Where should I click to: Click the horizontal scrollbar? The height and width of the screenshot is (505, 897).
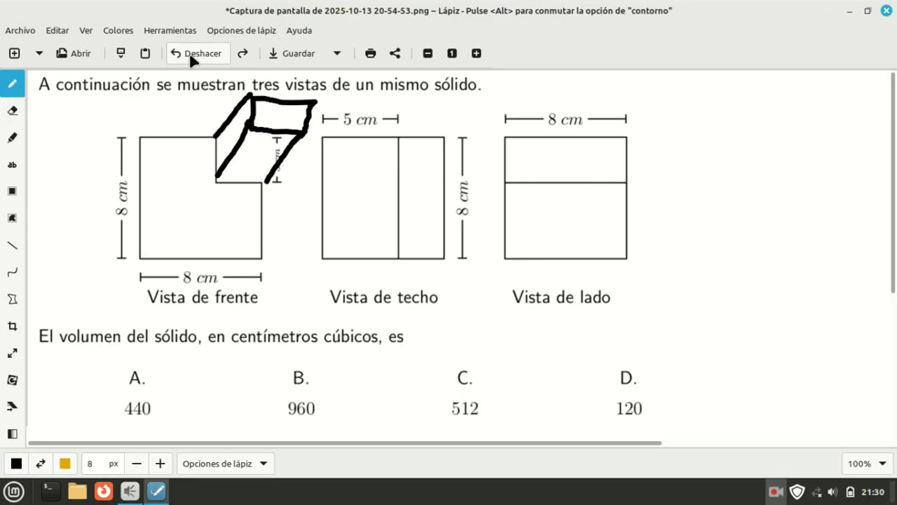[345, 443]
